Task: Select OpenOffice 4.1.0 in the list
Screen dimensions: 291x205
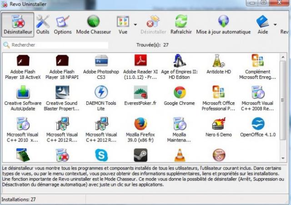Action: pyautogui.click(x=258, y=128)
